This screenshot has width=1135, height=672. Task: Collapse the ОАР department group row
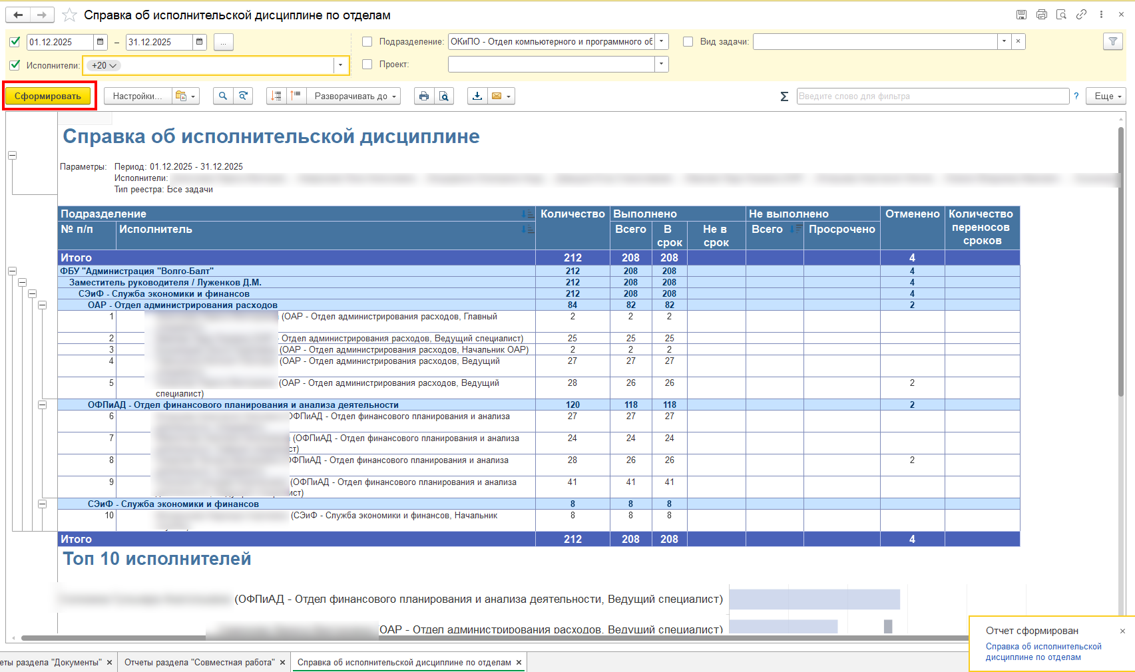[42, 305]
